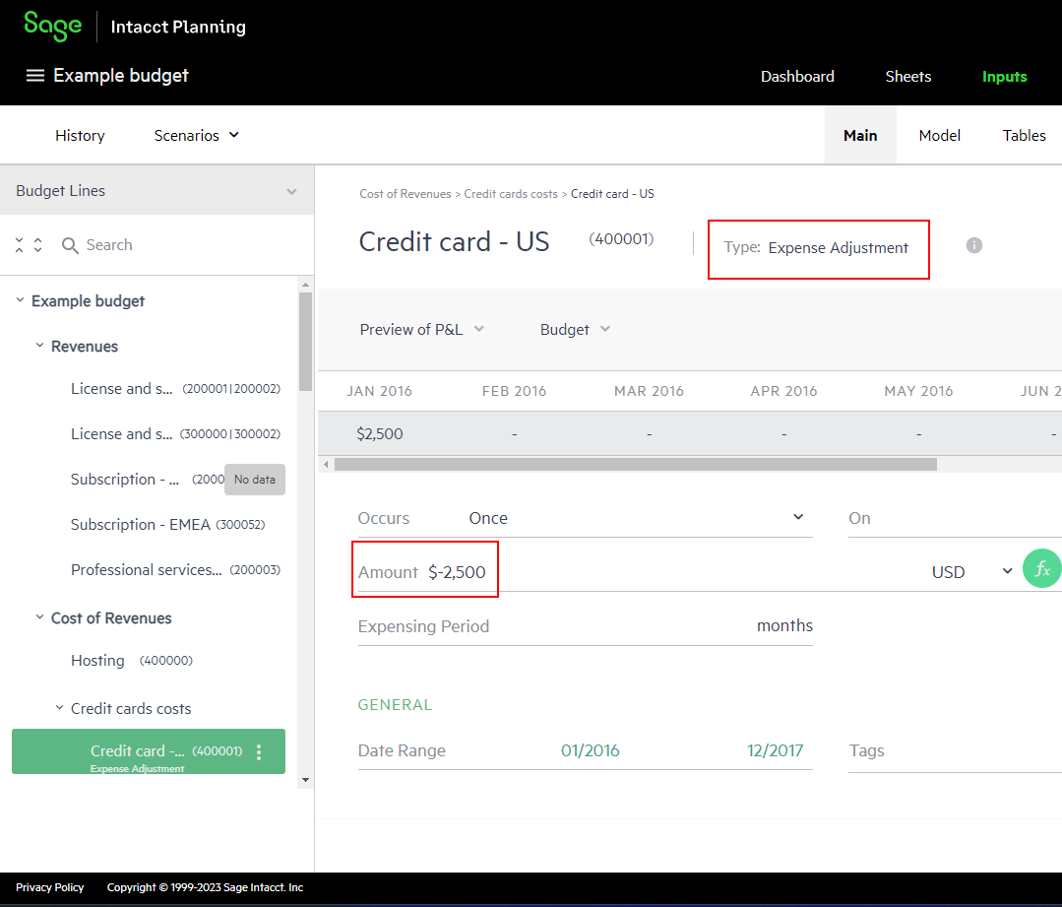Click the expand/collapse all arrows icon

(29, 245)
